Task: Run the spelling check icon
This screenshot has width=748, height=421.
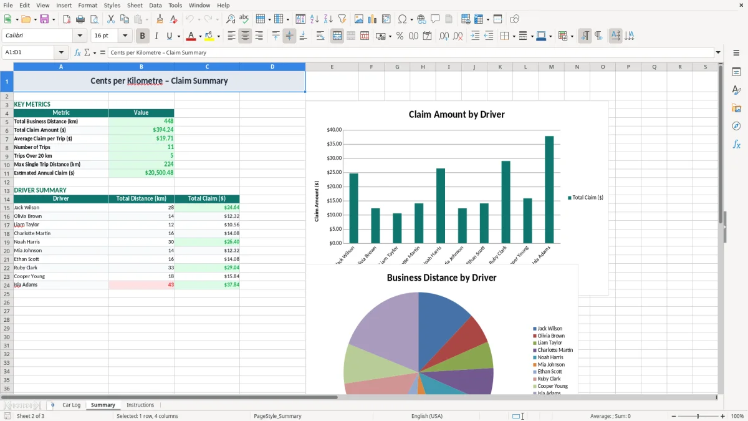Action: point(244,19)
